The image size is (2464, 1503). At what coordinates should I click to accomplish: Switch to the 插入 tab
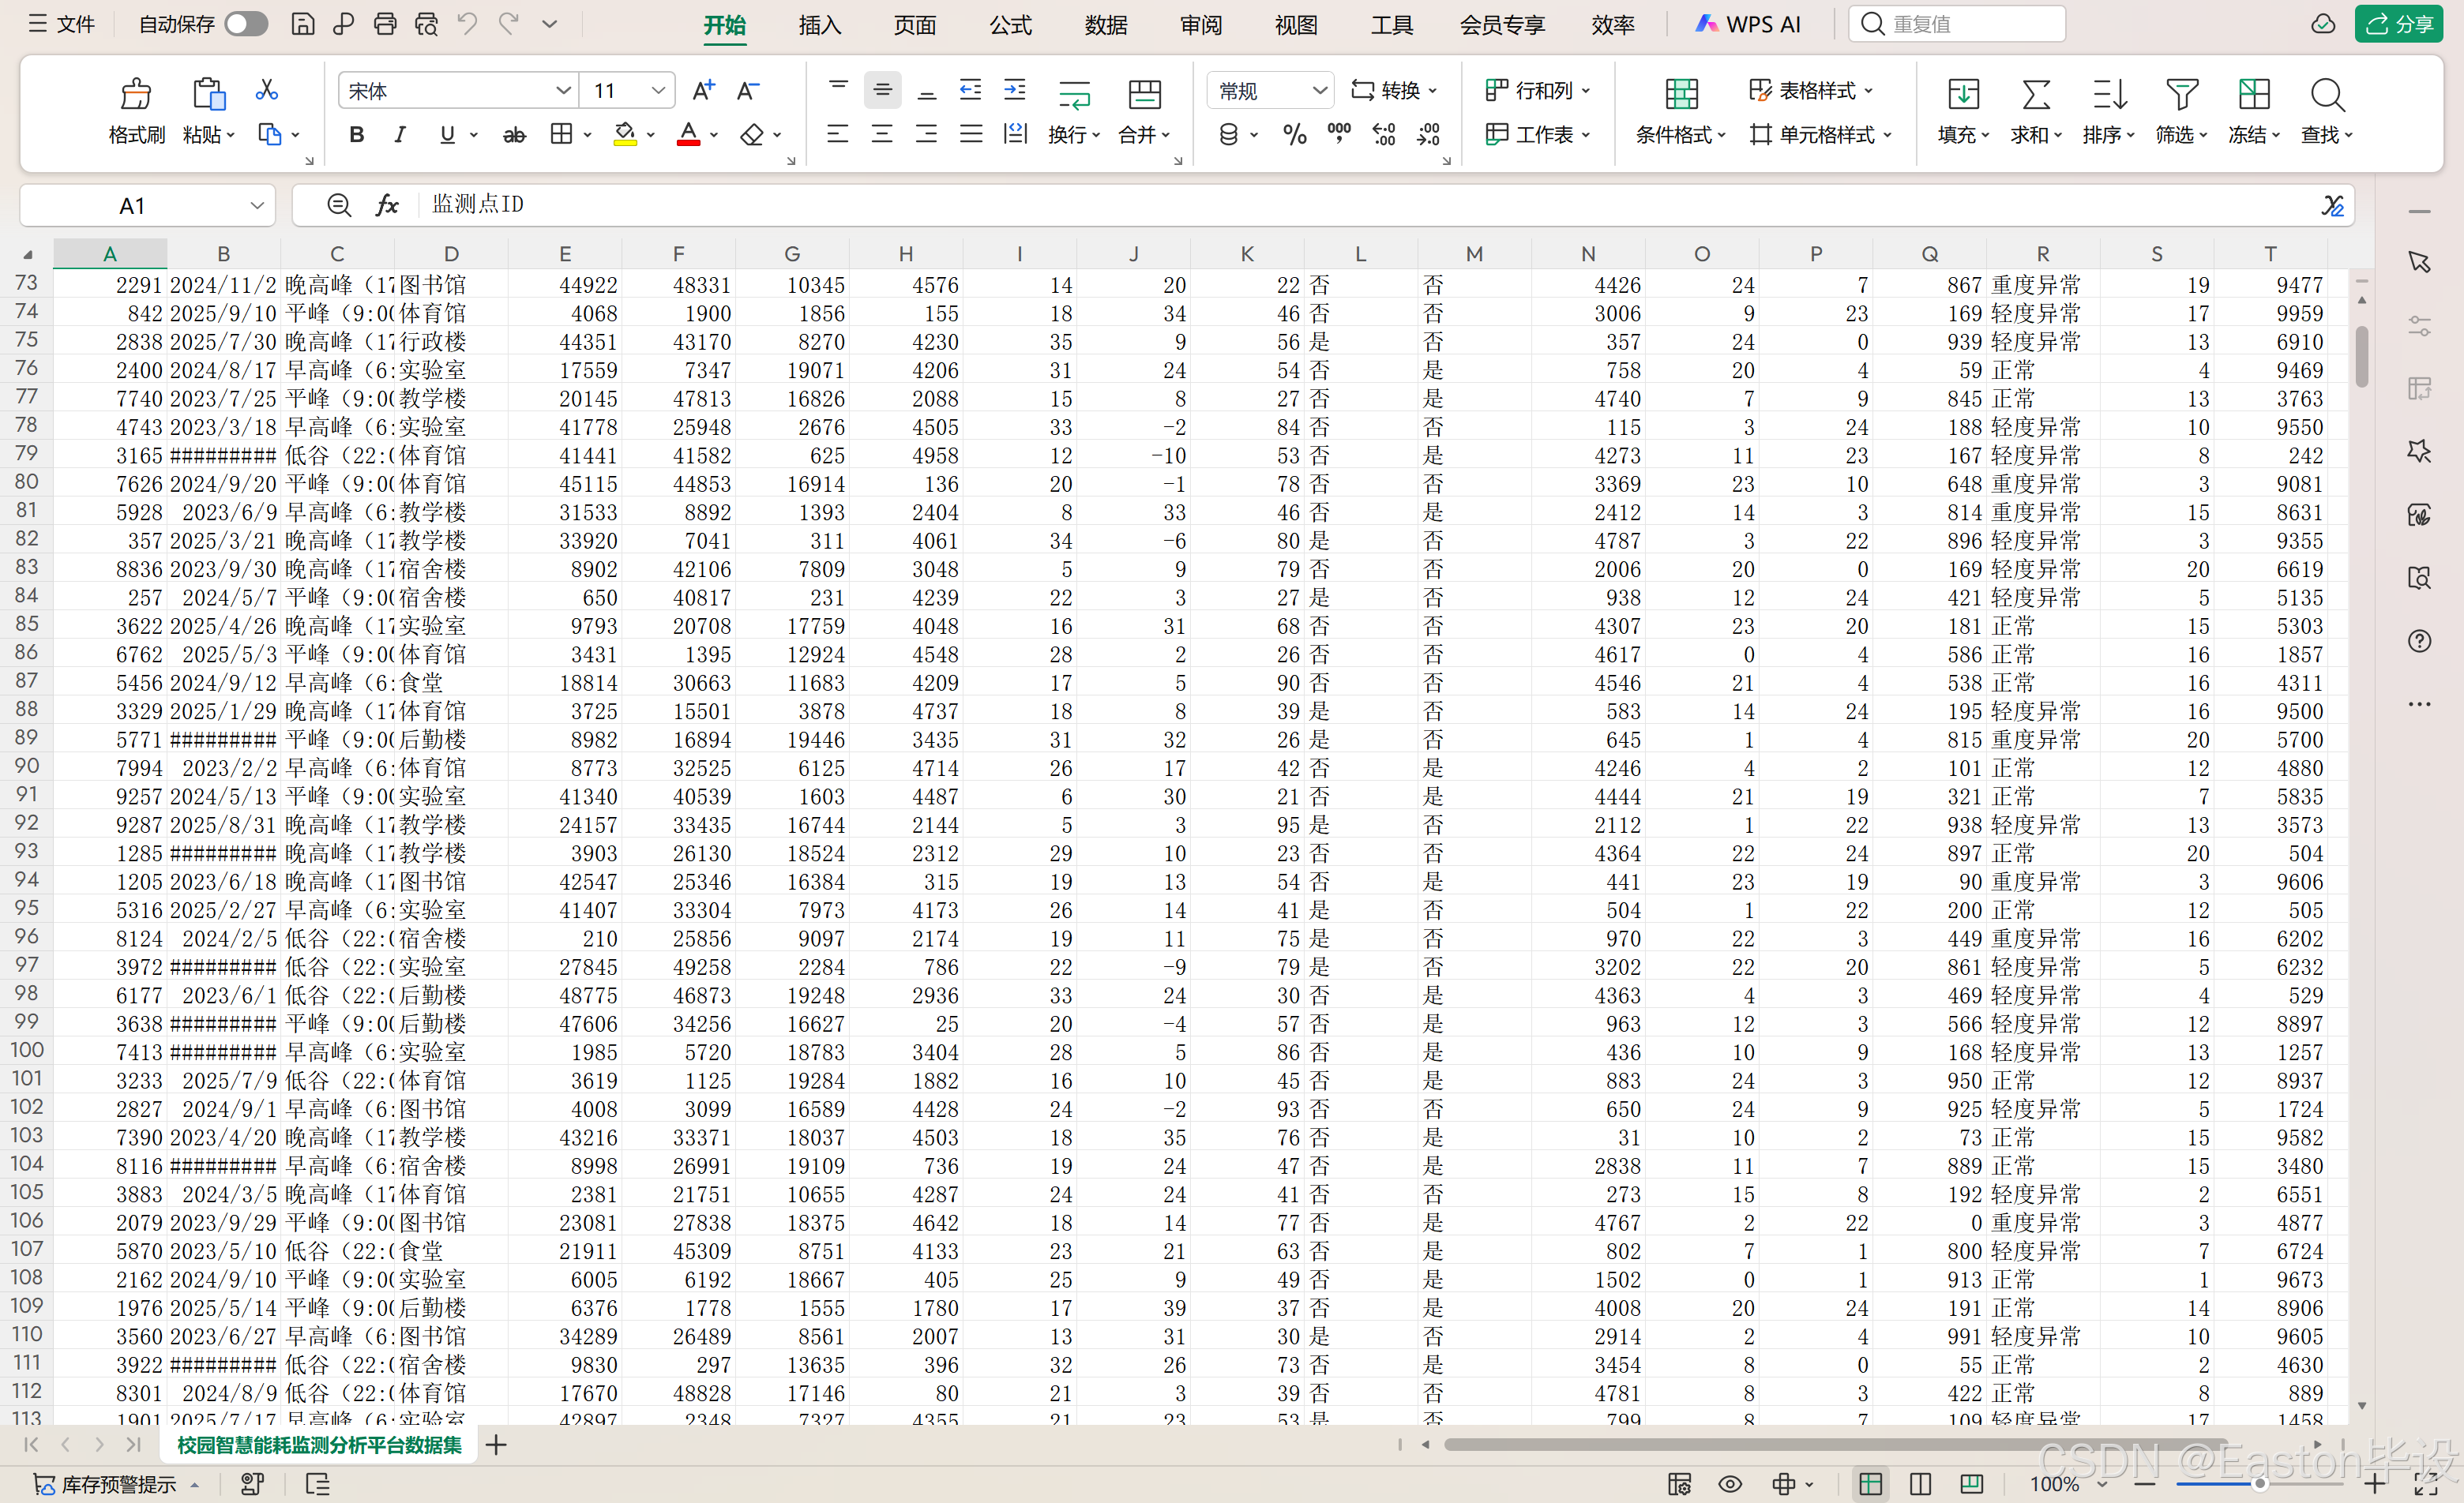pyautogui.click(x=819, y=25)
